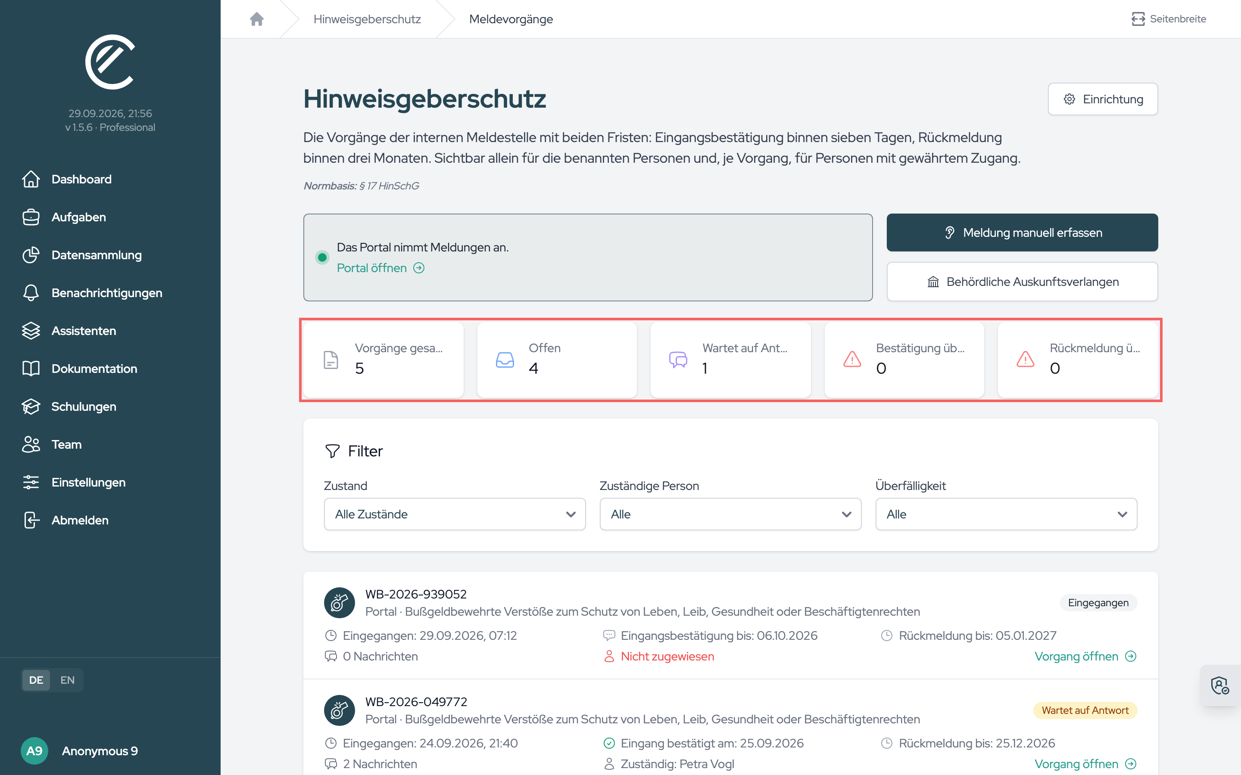Click the Bestätigung überfällig warning icon
The width and height of the screenshot is (1241, 775).
852,360
